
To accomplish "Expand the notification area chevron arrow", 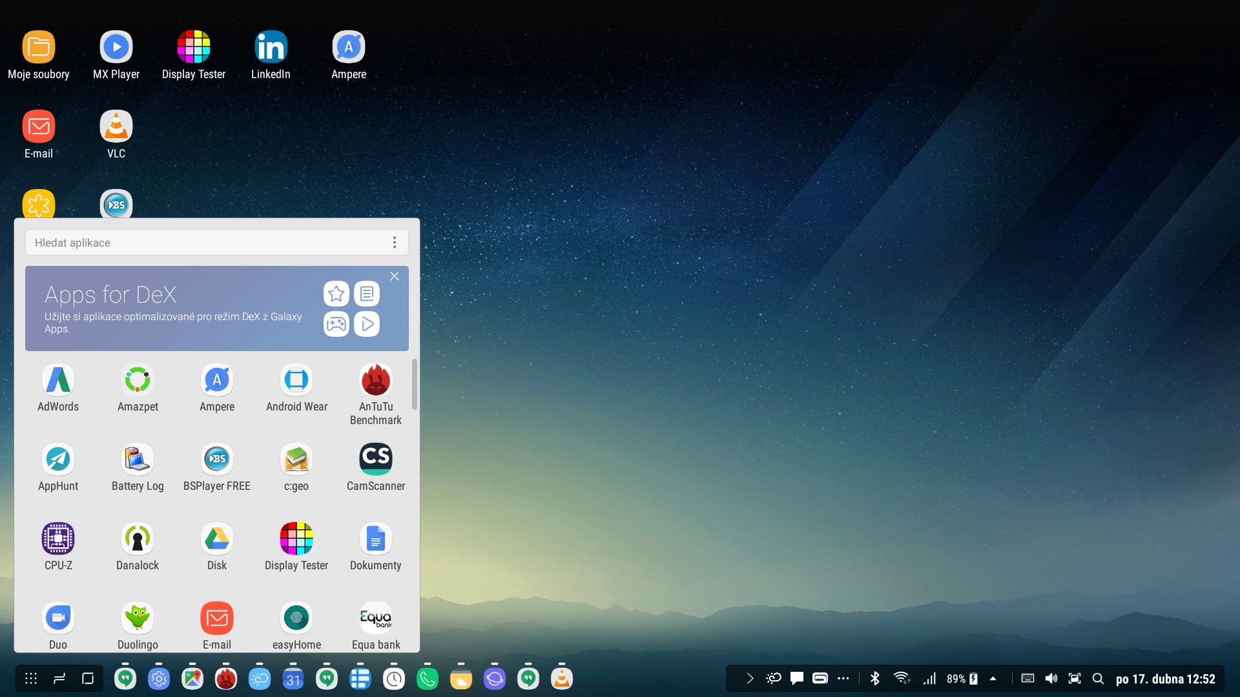I will pos(750,678).
